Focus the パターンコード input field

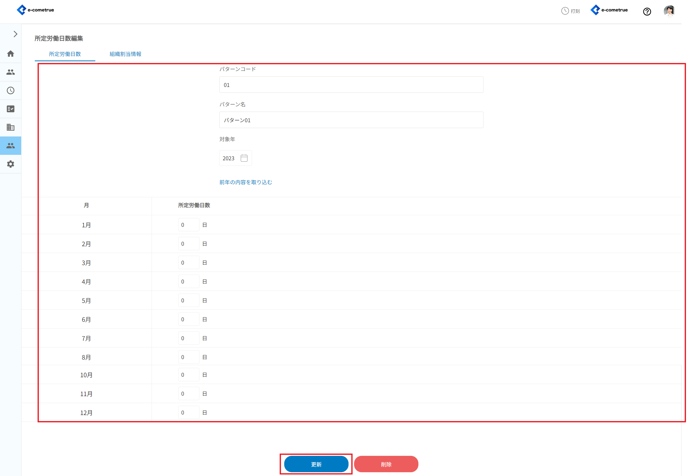click(351, 85)
